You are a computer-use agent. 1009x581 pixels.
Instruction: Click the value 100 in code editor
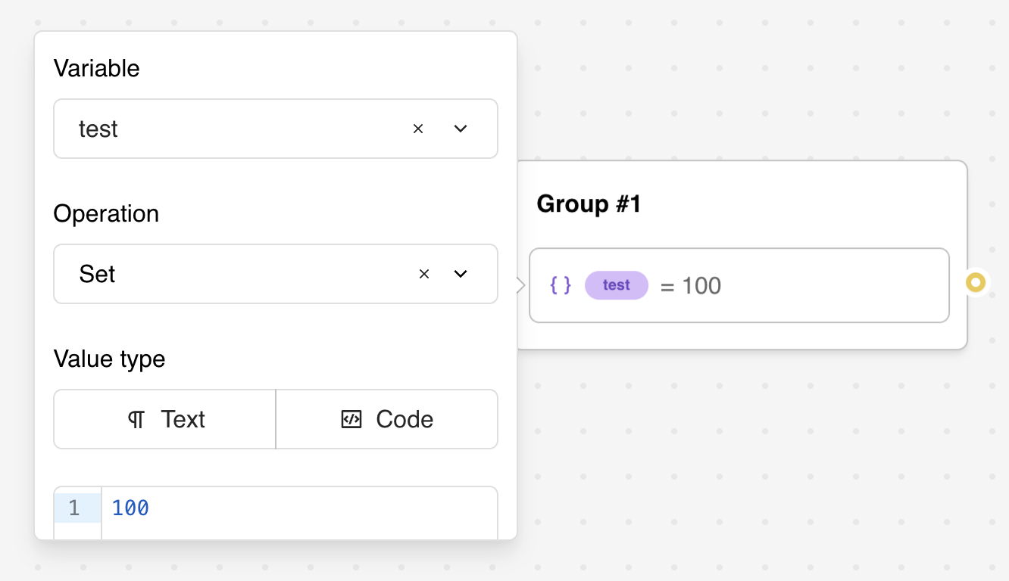click(x=130, y=508)
